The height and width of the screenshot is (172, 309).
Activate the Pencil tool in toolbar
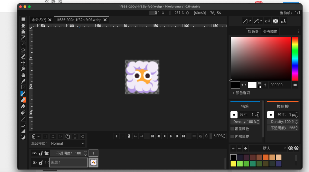click(x=23, y=94)
